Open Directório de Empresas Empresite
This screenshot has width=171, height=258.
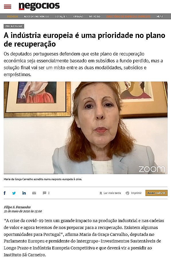click(129, 16)
